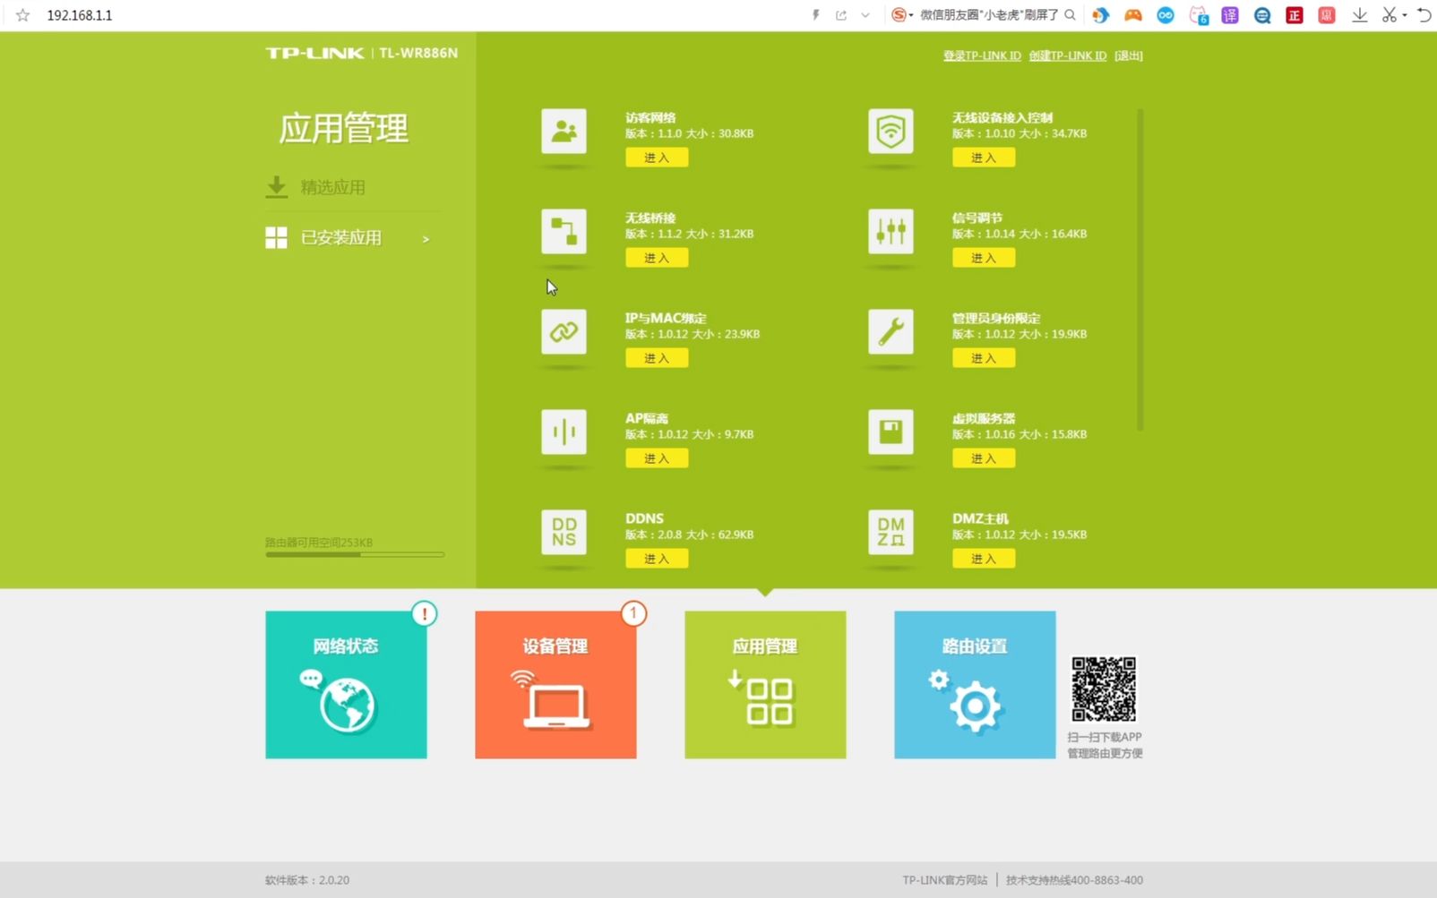Click the alert badge on 网络状态 tile
1437x898 pixels.
tap(425, 613)
